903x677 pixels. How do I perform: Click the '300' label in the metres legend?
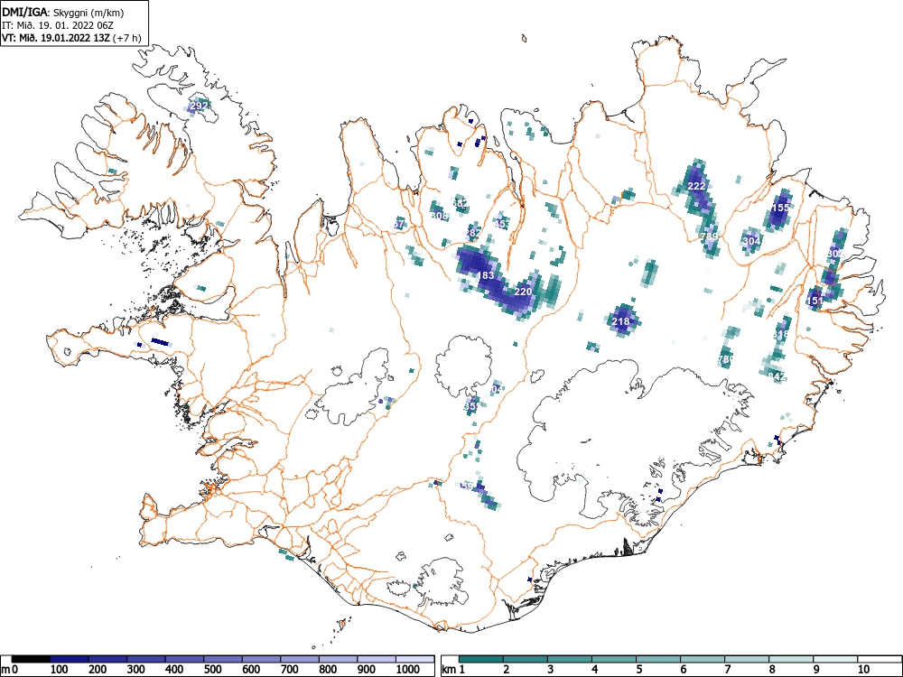click(136, 670)
